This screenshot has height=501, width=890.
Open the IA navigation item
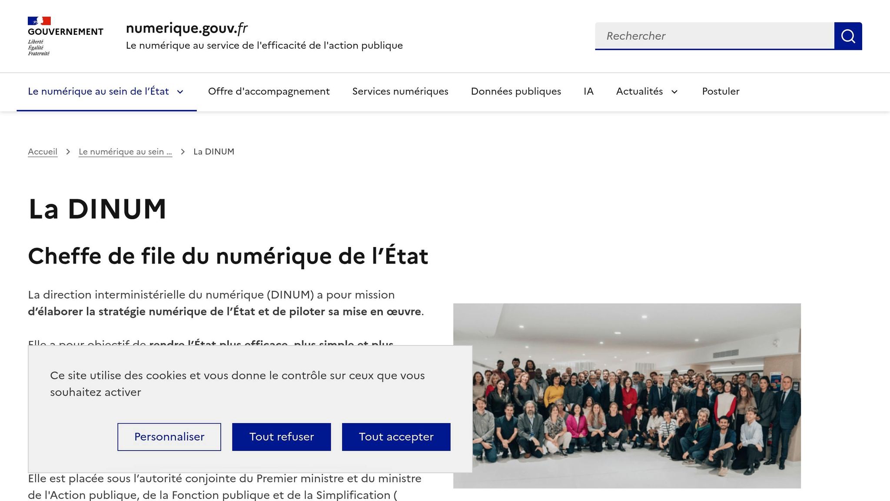click(588, 91)
